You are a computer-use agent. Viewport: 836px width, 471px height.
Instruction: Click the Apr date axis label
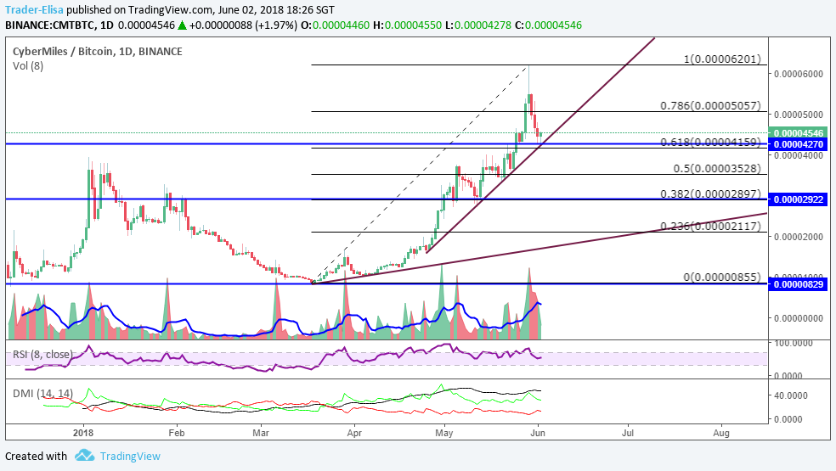pyautogui.click(x=354, y=433)
